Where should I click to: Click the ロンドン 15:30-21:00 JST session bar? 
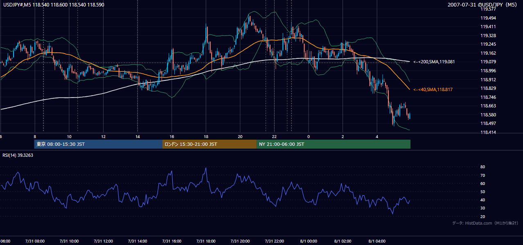[210, 144]
